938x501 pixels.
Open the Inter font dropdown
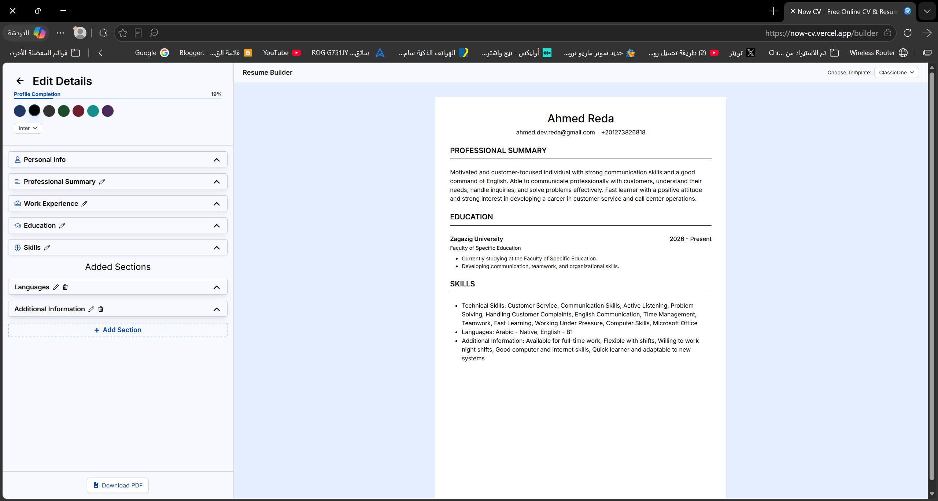(28, 128)
